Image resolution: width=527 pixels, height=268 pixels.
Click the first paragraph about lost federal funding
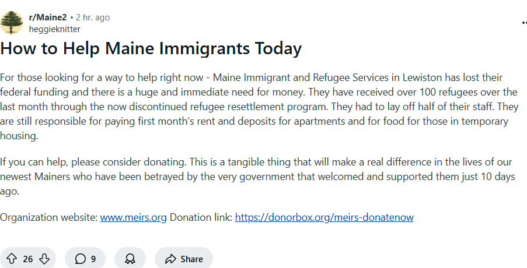[x=257, y=106]
